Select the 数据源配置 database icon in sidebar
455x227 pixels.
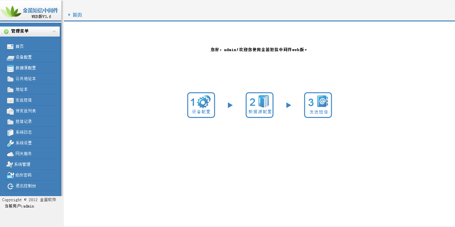pos(10,68)
